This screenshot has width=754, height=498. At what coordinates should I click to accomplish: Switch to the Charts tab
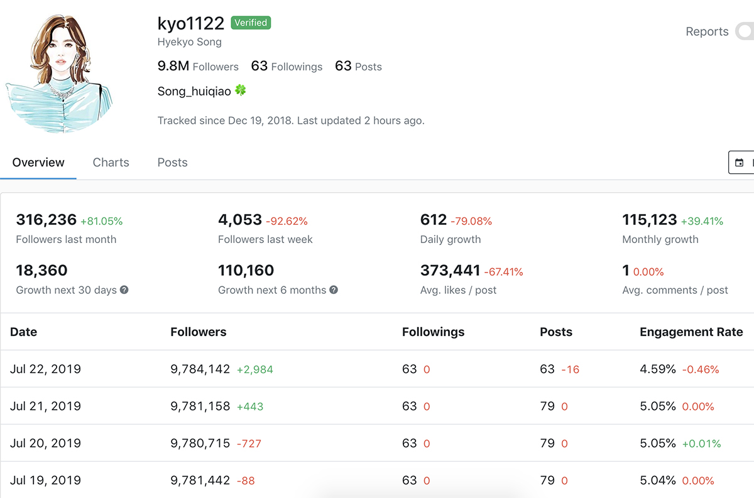coord(111,162)
